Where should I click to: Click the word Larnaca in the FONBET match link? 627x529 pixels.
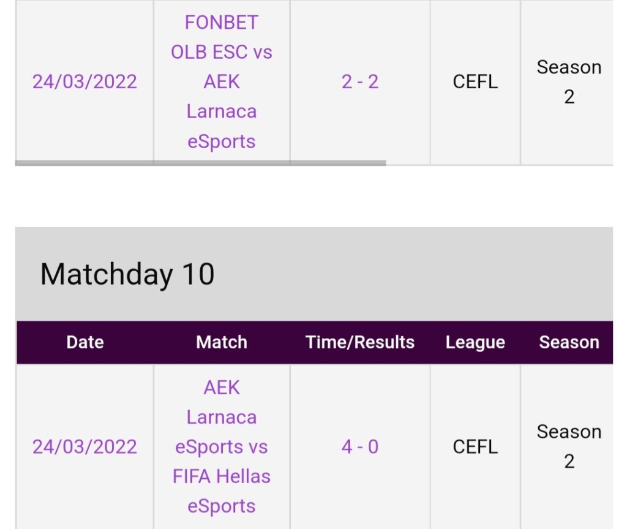222,111
